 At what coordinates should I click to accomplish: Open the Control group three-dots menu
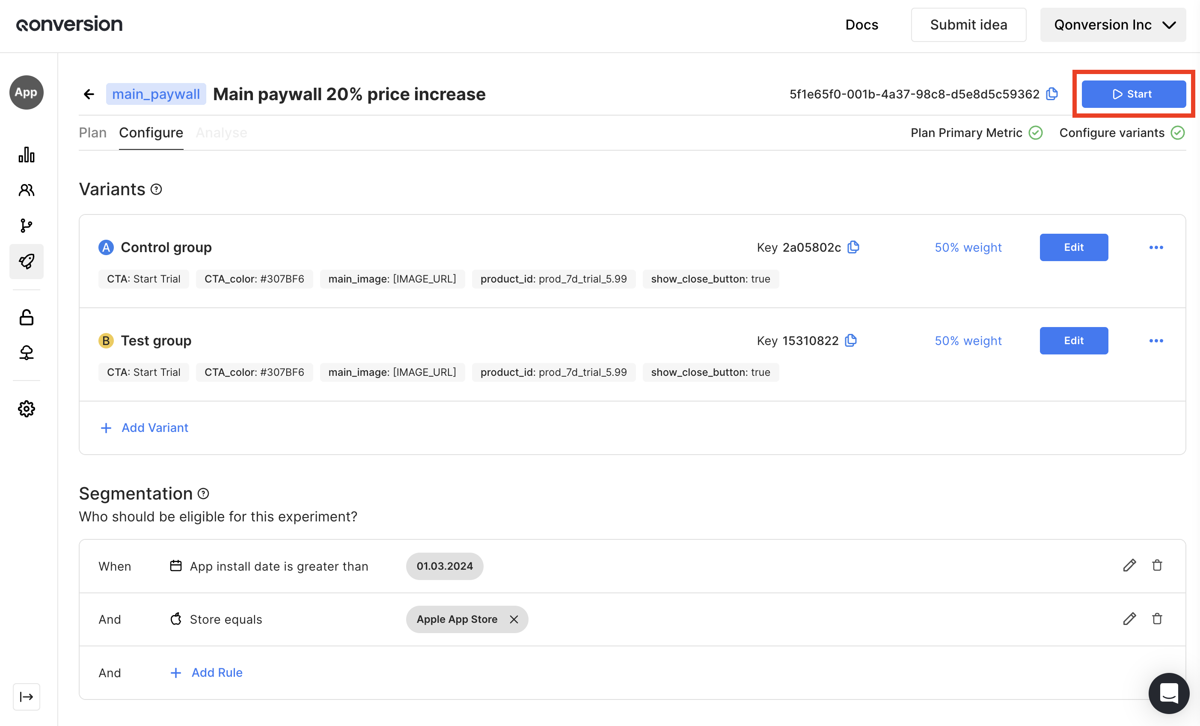click(x=1155, y=247)
